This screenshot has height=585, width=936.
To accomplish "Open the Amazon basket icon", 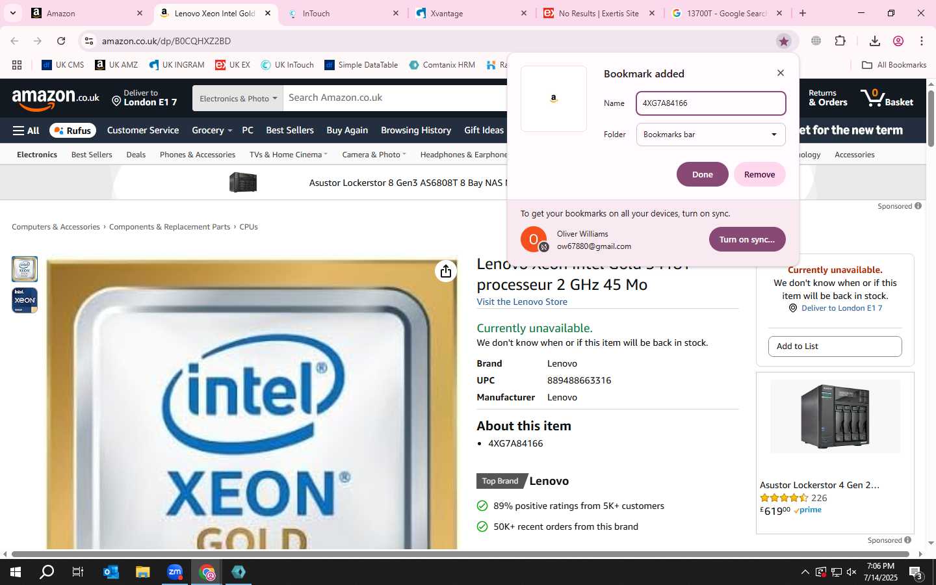I will 887,98.
